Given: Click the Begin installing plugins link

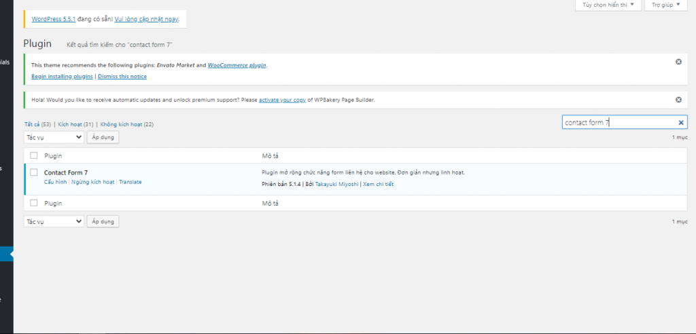Looking at the screenshot, I should pos(62,76).
